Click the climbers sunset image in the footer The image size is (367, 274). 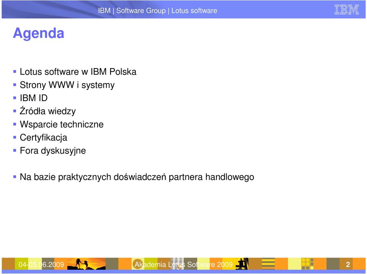tap(86, 264)
